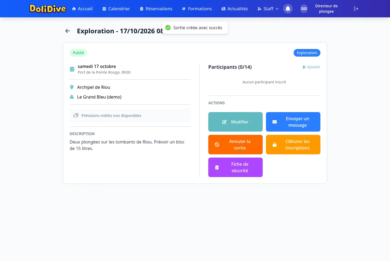Click the description text about tombants de Riou
Viewport: 390px width, 261px height.
[x=127, y=145]
